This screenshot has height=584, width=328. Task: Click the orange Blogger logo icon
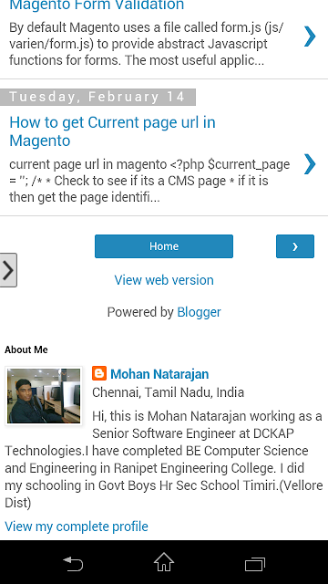click(x=99, y=373)
